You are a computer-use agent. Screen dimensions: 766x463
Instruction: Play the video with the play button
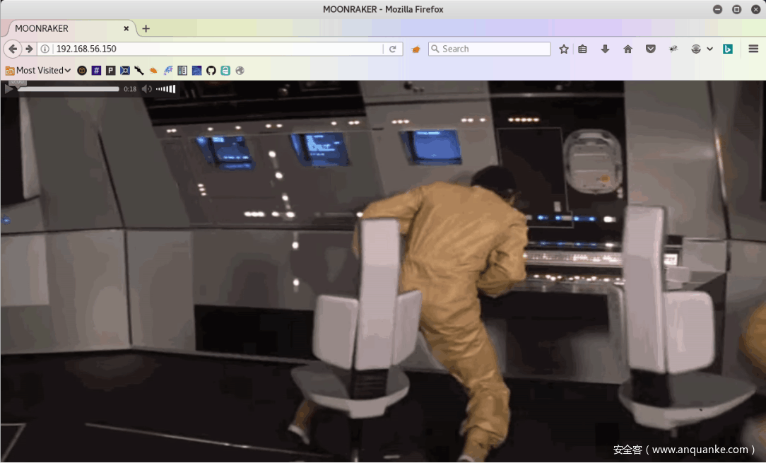click(9, 89)
